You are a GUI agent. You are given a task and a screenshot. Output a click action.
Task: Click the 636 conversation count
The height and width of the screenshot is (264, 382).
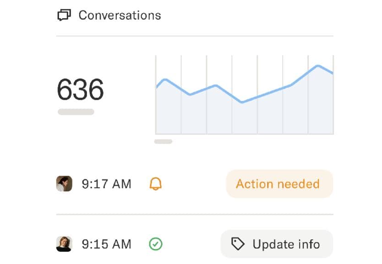[x=81, y=89]
